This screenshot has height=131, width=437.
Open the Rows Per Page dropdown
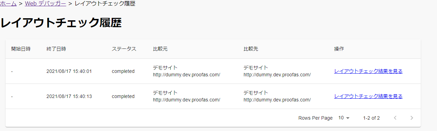pos(344,118)
